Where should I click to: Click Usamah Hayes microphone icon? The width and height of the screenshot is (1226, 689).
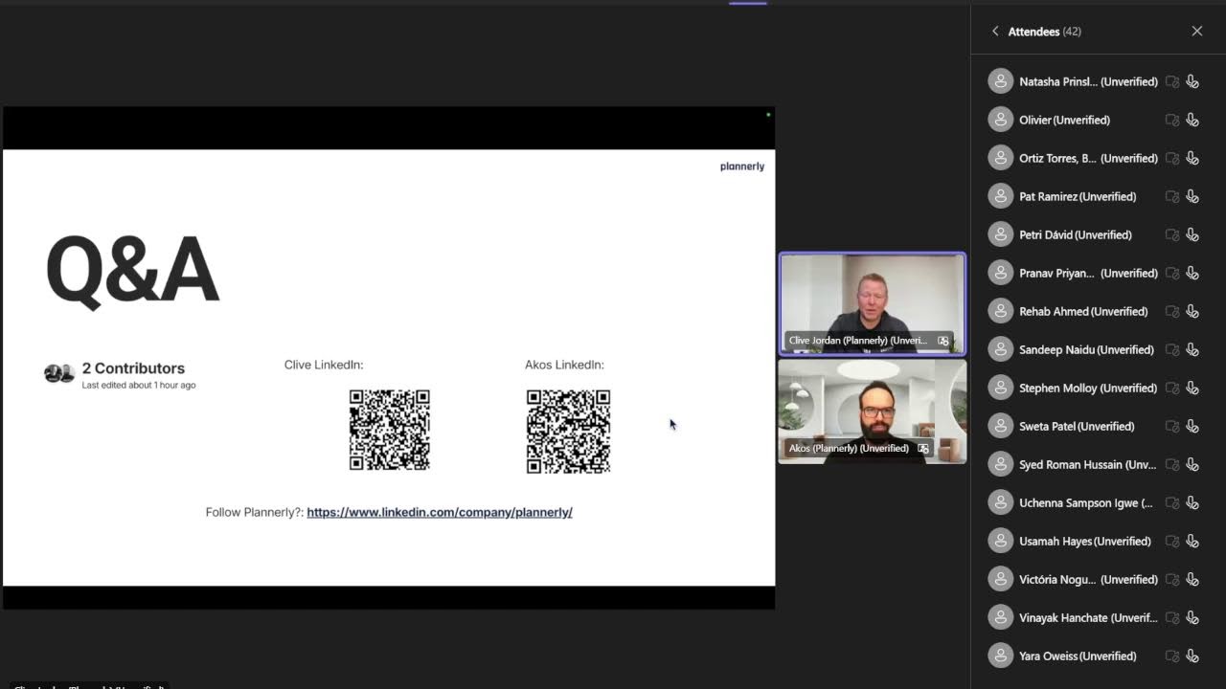click(x=1192, y=541)
